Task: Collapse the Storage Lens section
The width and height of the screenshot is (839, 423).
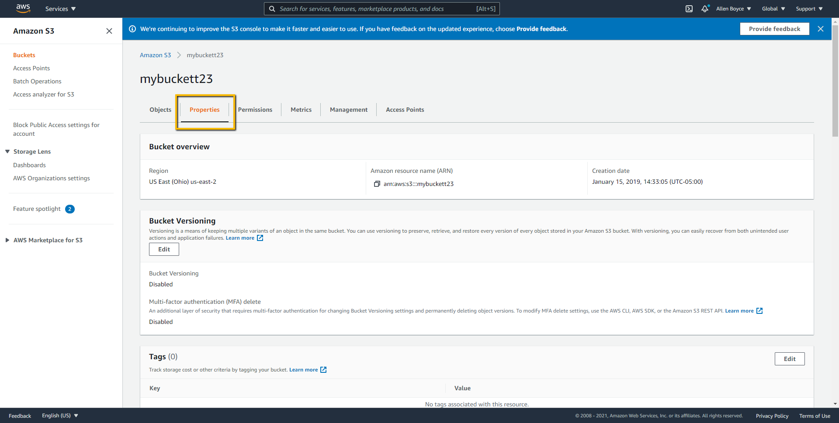Action: click(7, 151)
